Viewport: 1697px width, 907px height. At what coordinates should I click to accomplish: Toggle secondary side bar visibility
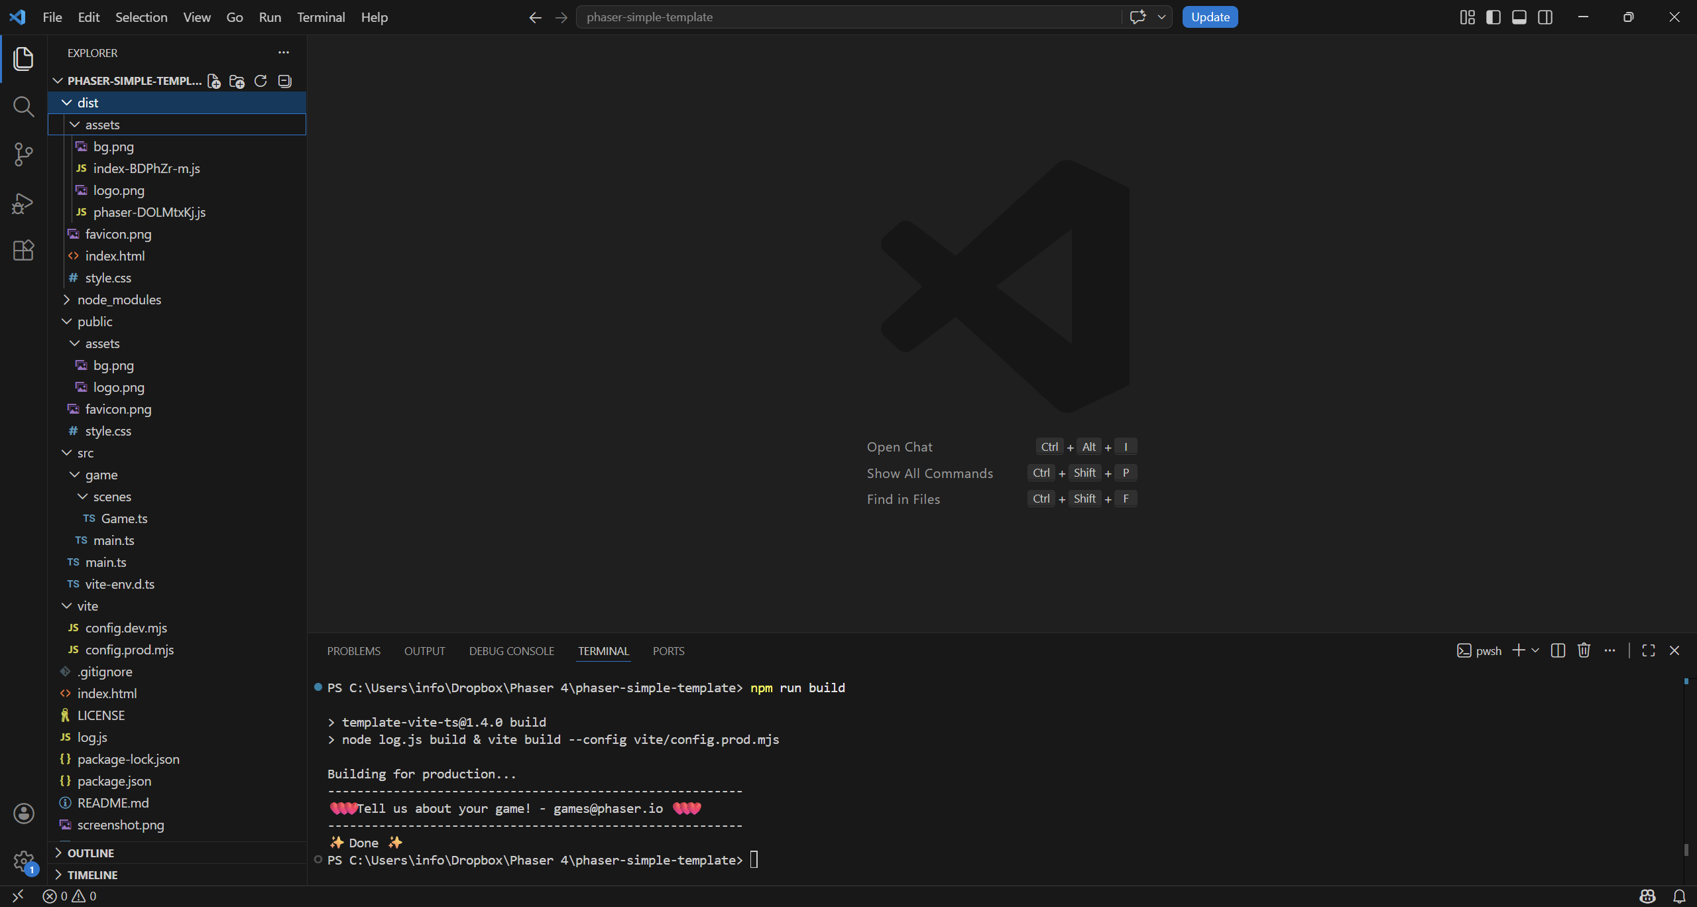1545,17
